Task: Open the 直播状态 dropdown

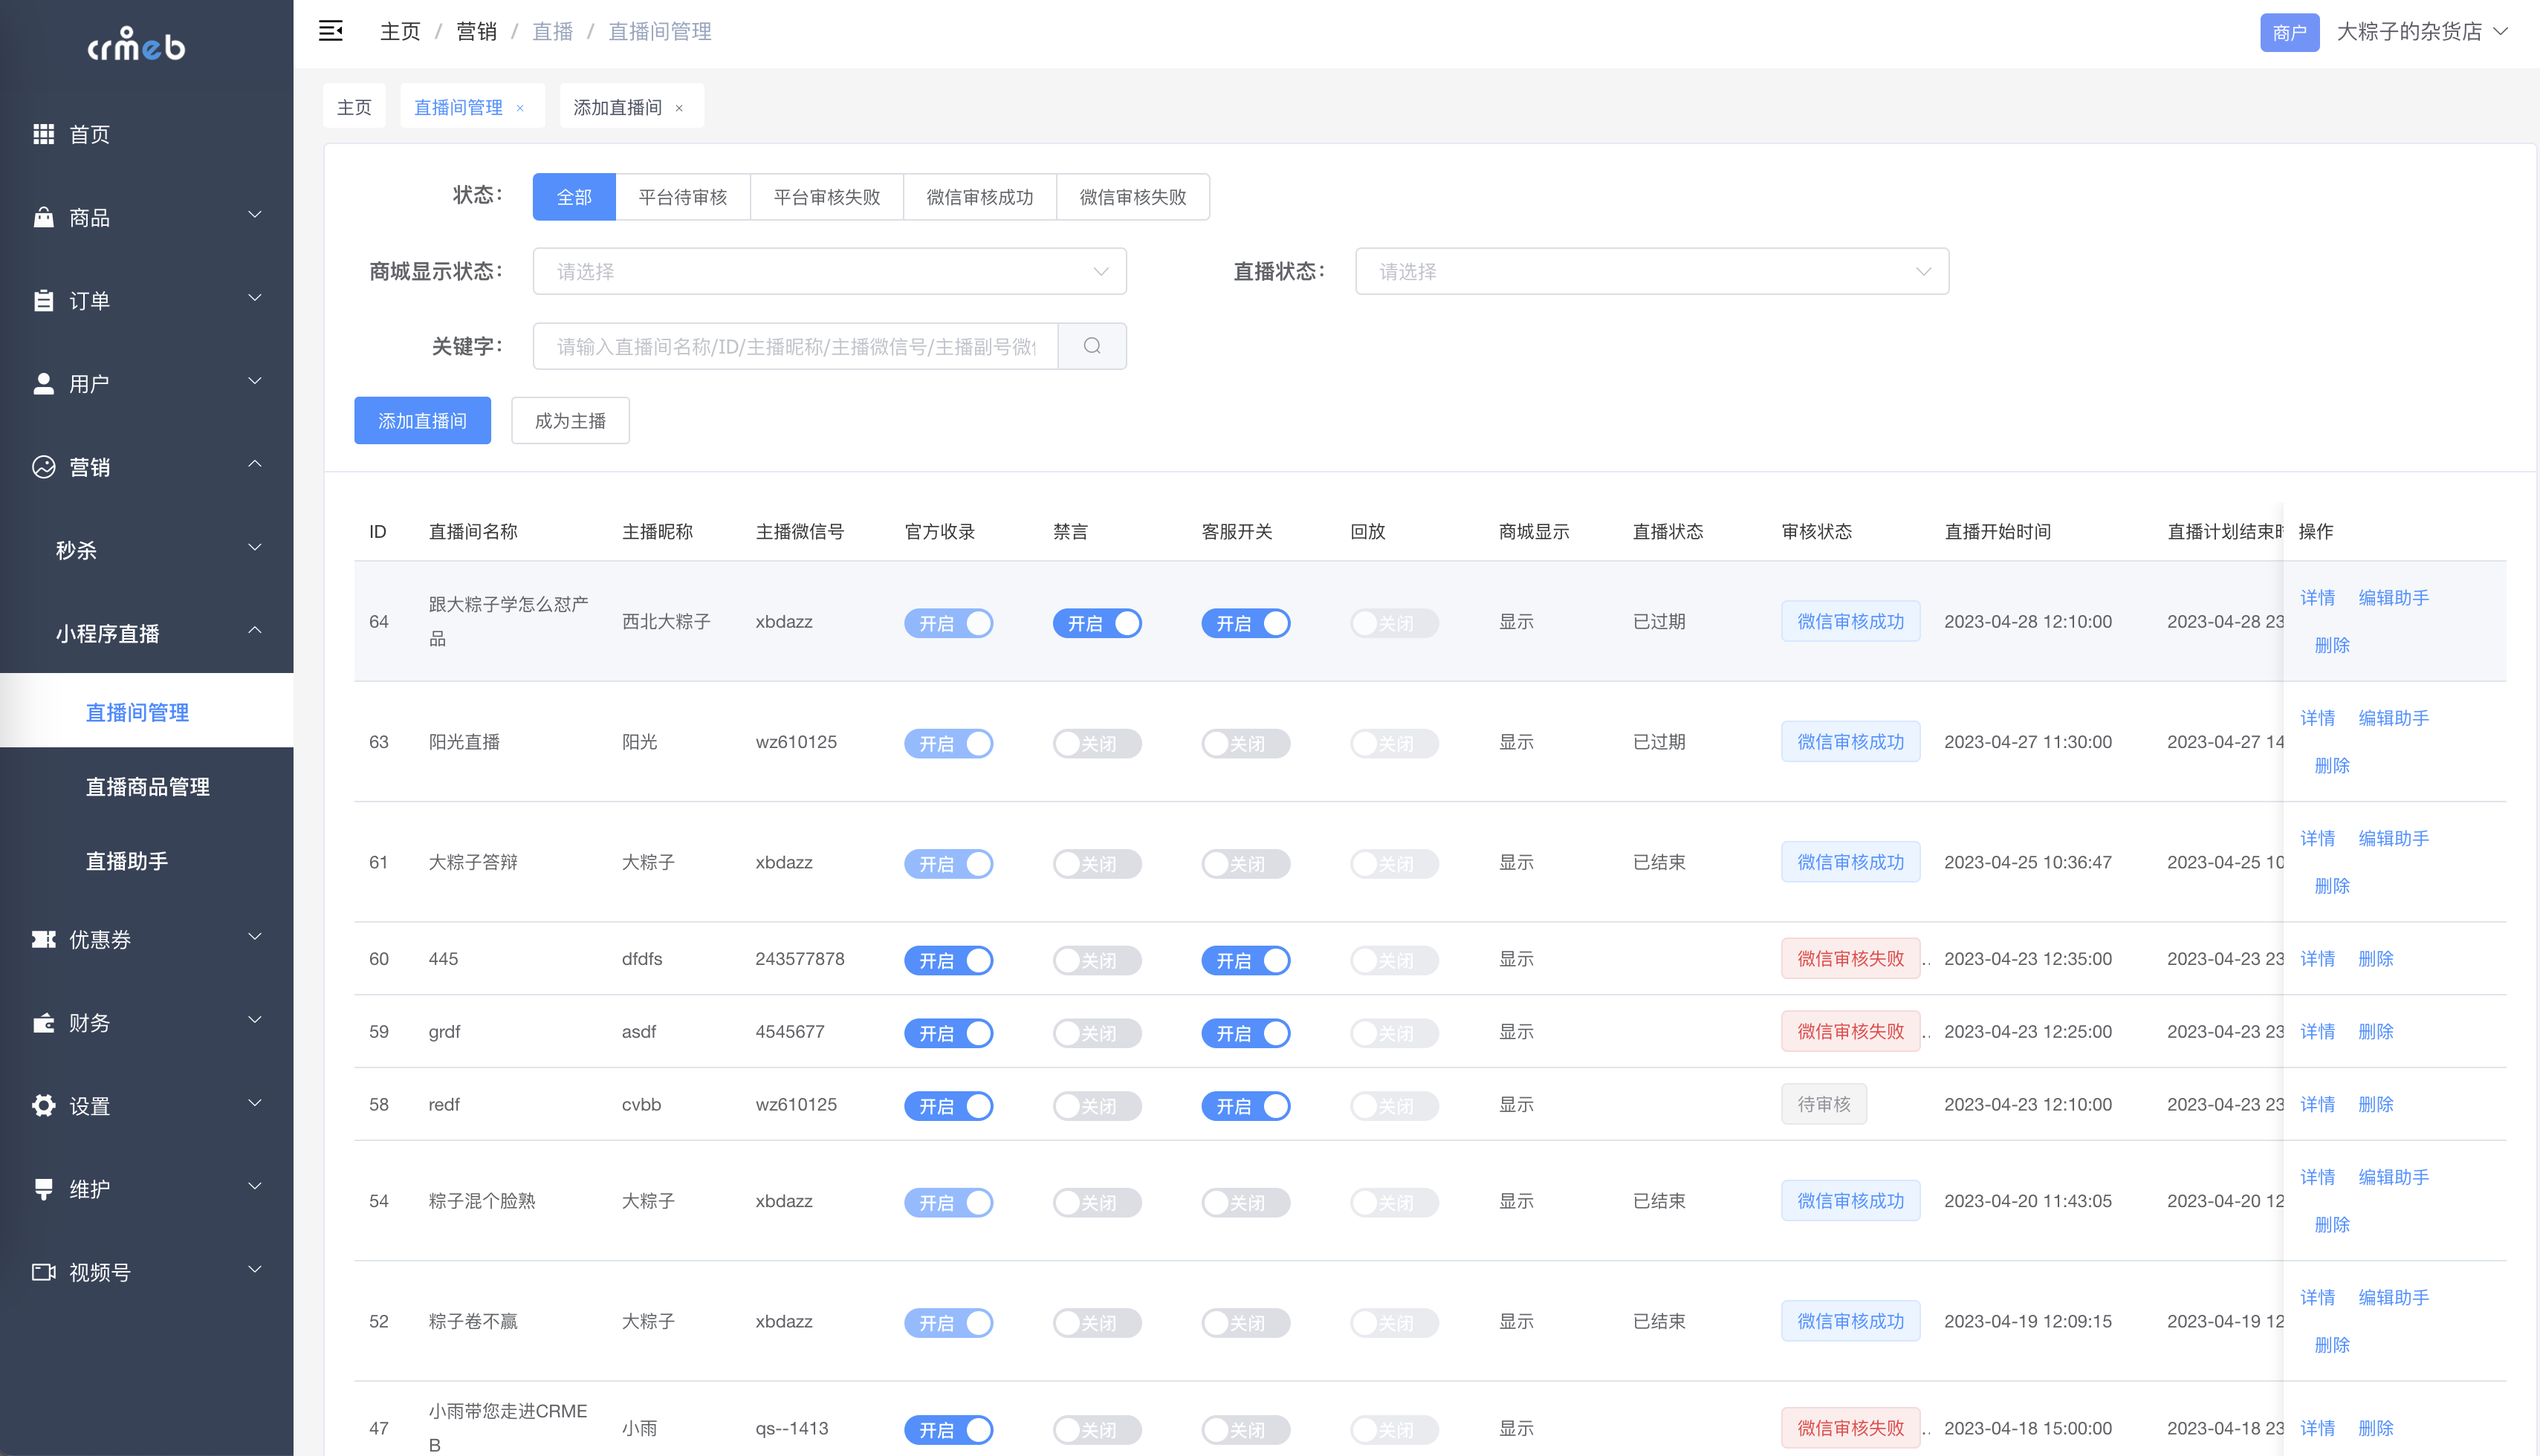Action: [x=1652, y=271]
